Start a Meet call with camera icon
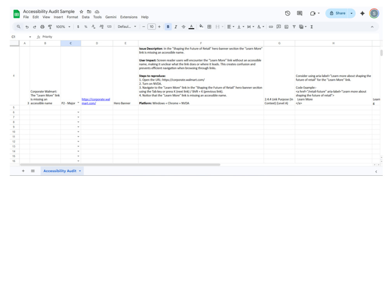 point(313,13)
